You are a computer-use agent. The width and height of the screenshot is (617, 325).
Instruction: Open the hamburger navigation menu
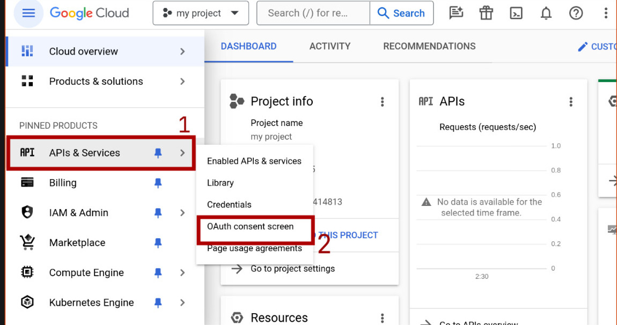pos(28,13)
